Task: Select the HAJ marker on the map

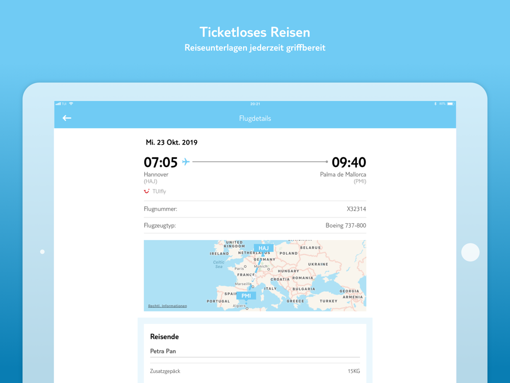Action: pyautogui.click(x=264, y=248)
